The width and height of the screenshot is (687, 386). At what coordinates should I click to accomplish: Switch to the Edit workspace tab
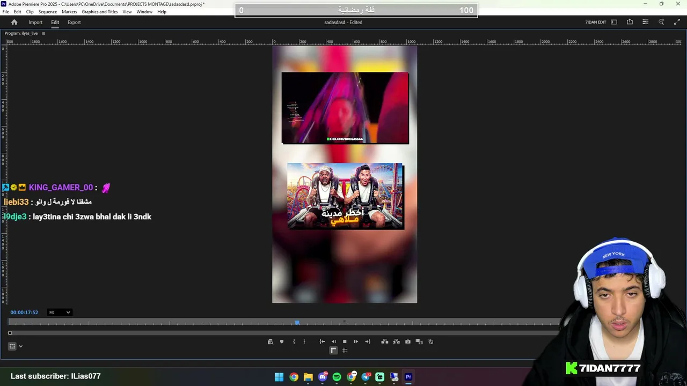55,22
